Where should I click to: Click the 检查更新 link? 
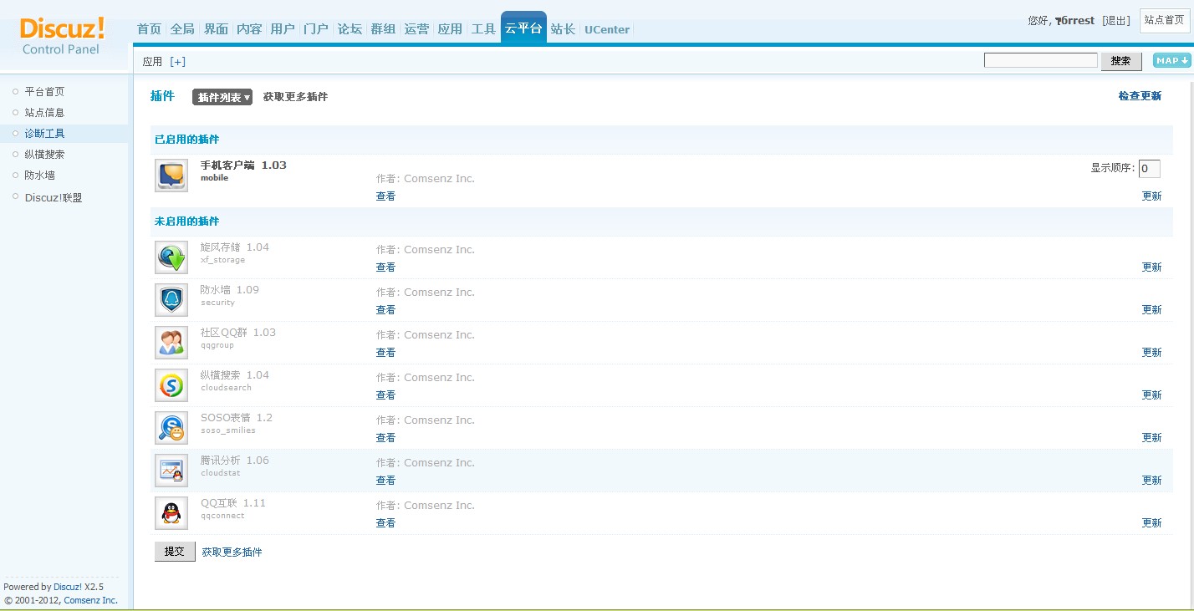pos(1140,96)
